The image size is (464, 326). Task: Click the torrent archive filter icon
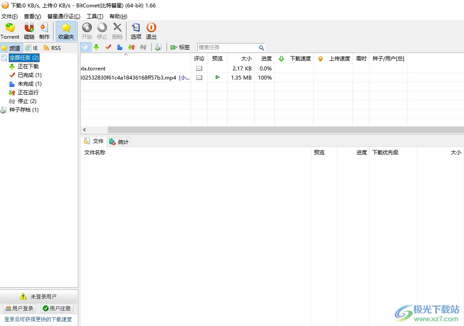[158, 47]
